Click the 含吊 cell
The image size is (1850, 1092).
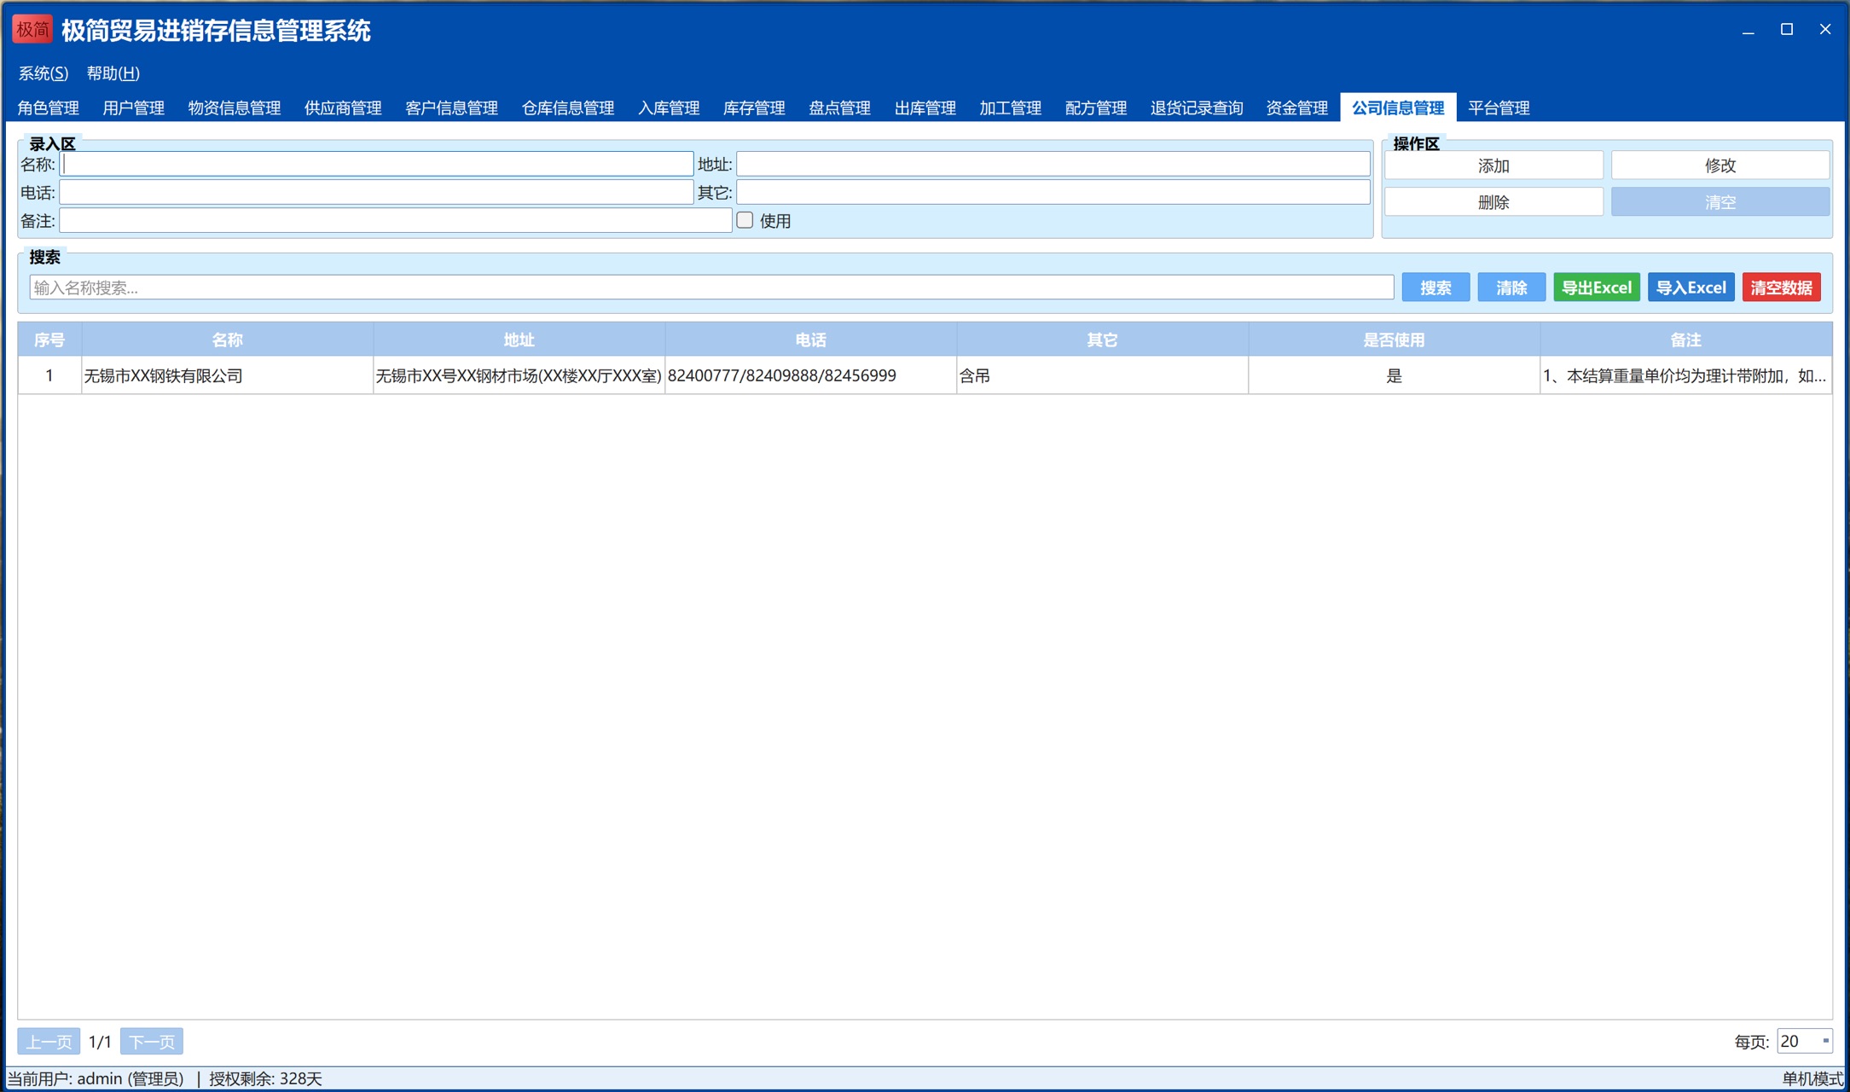(1102, 375)
